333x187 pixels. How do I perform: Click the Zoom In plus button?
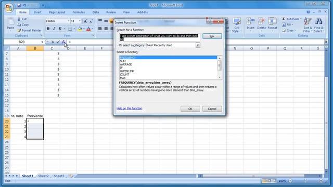point(321,181)
